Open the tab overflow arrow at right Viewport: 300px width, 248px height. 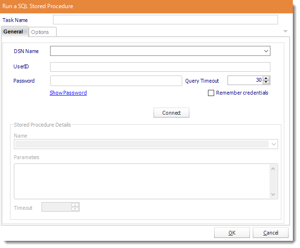pyautogui.click(x=286, y=31)
